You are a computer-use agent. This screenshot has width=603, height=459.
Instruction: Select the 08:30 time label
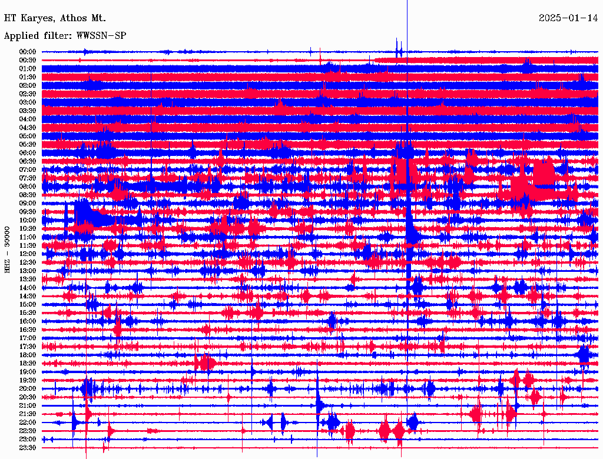(28, 195)
